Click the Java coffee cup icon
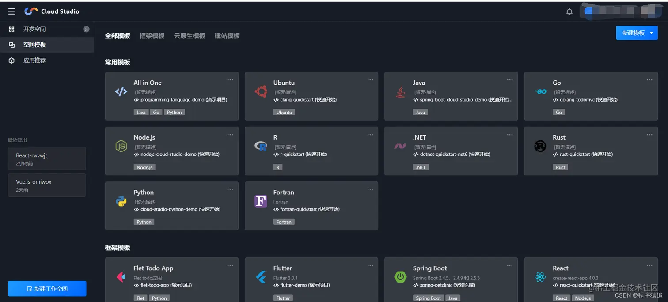 click(400, 91)
